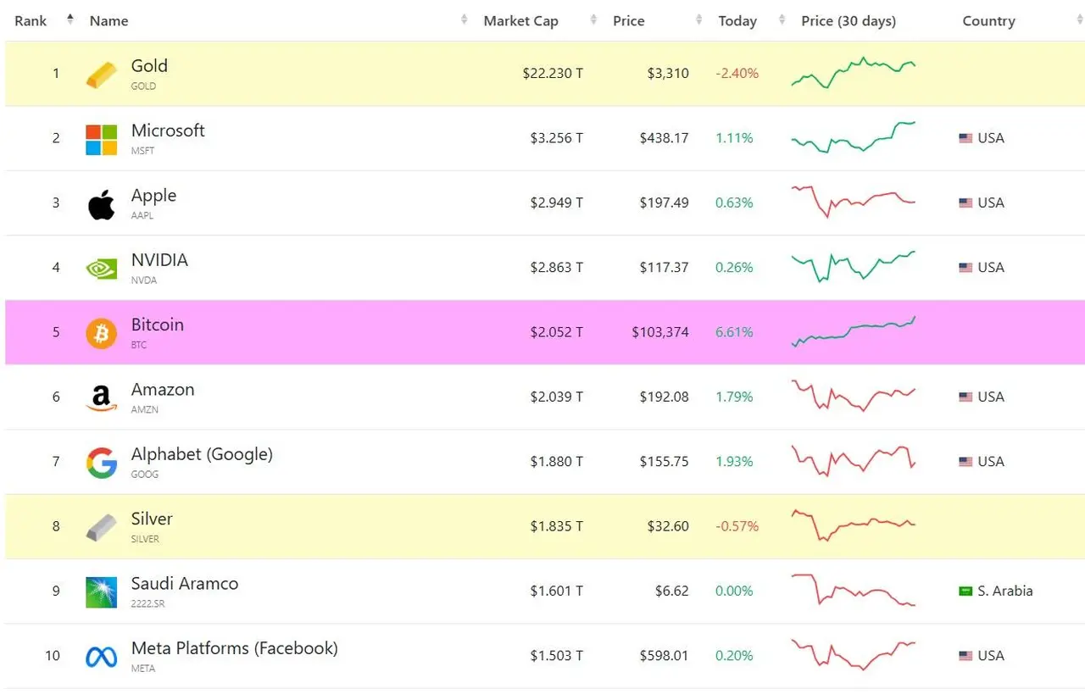
Task: Open the Apple company link
Action: (153, 196)
